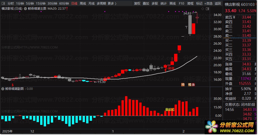Switch to 月线 monthly chart
The height and width of the screenshot is (135, 258).
[92, 3]
